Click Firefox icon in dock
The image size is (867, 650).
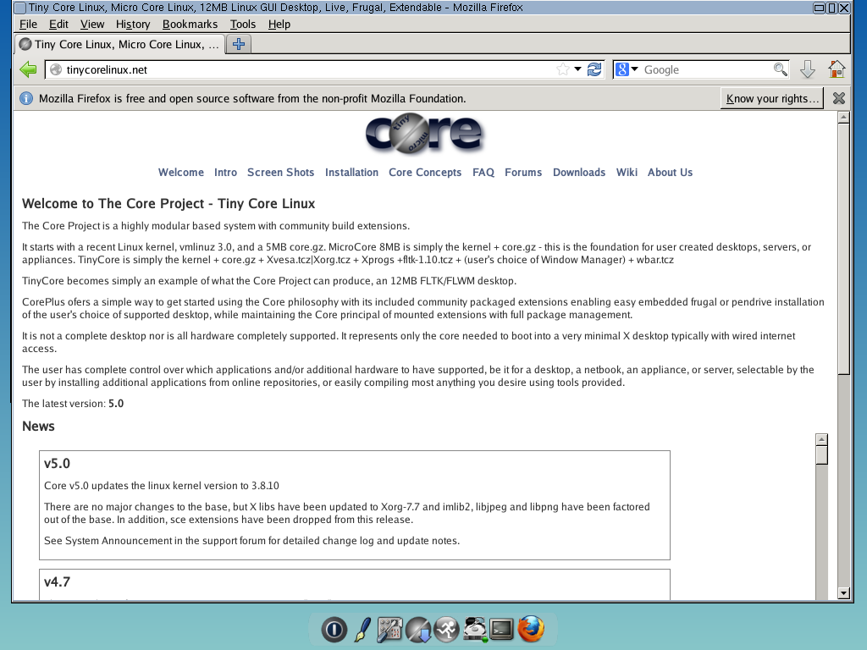click(531, 629)
